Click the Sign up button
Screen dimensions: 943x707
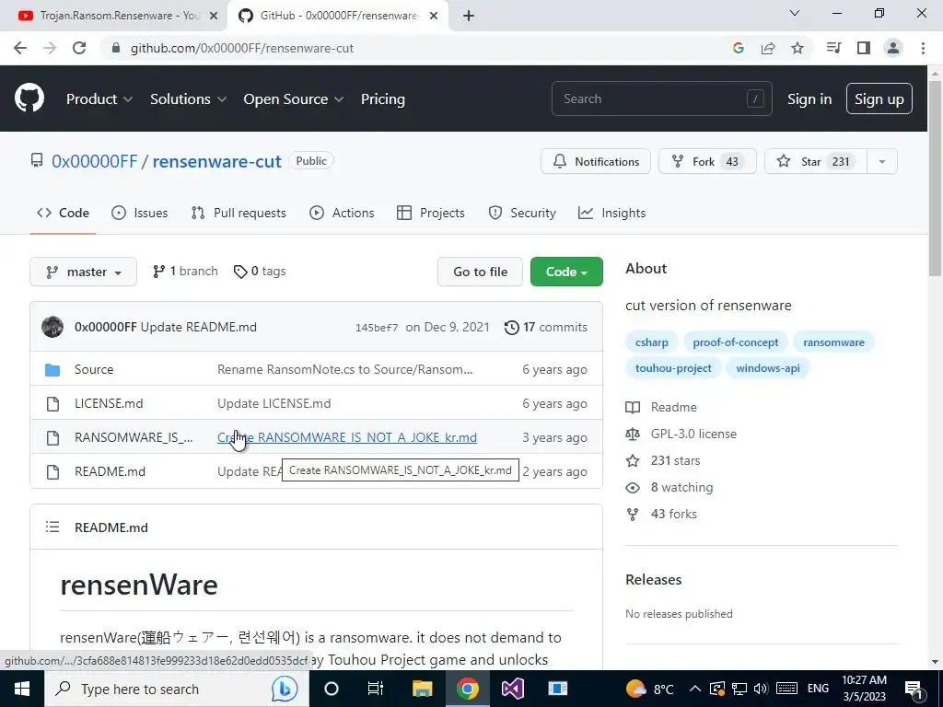point(879,99)
